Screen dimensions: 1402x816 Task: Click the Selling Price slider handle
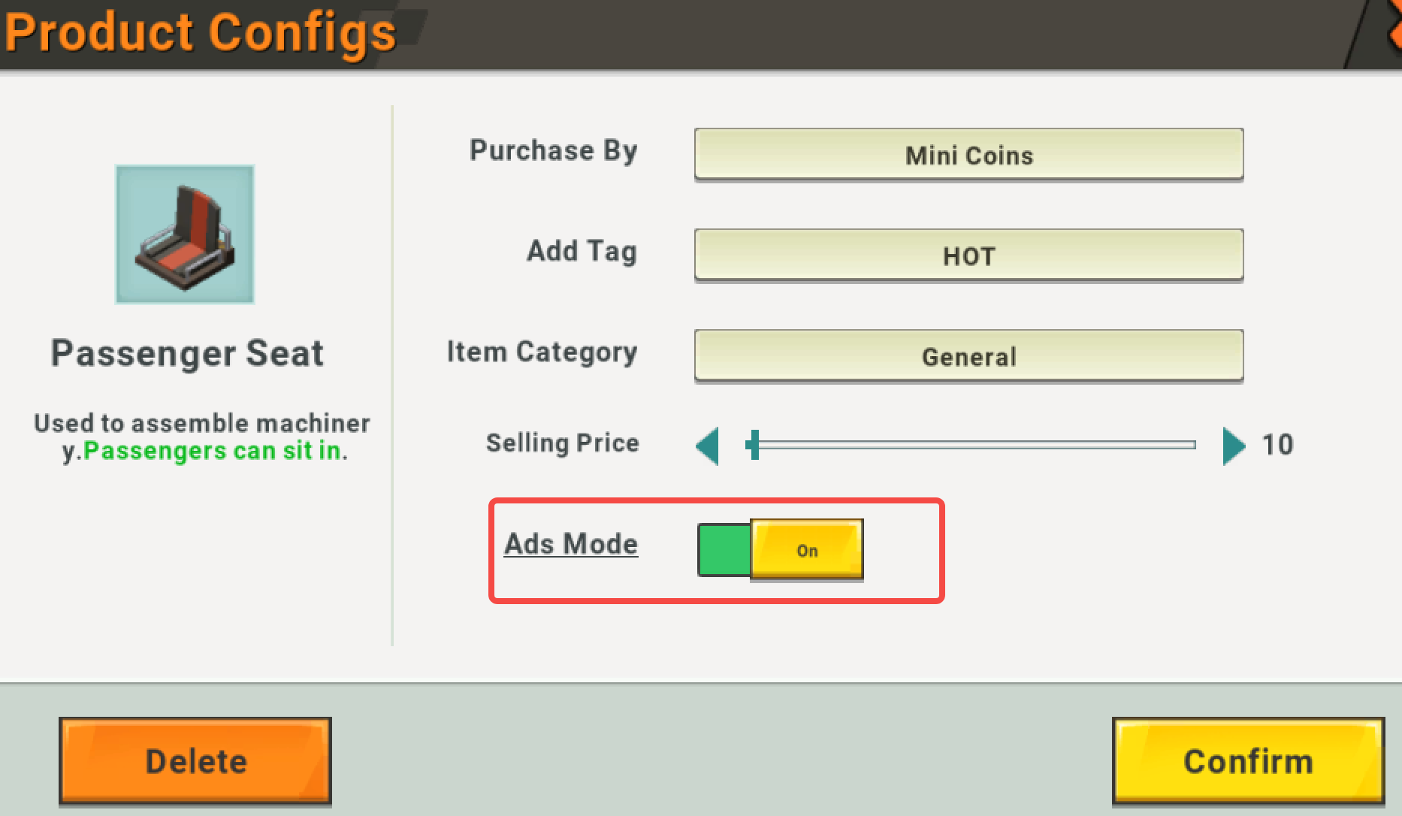coord(754,445)
